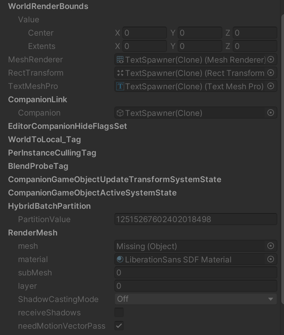The width and height of the screenshot is (284, 335).
Task: Select the WorldToLocal_Tag component header
Action: 44,139
